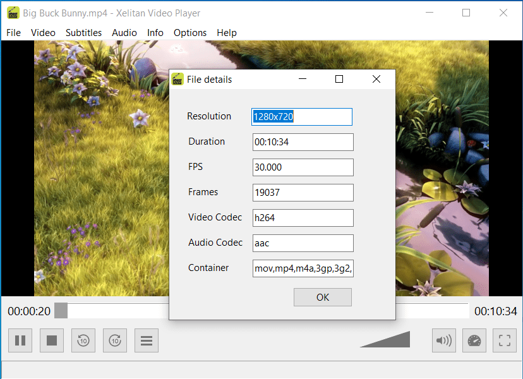Open the Help menu
The image size is (523, 379).
[227, 33]
